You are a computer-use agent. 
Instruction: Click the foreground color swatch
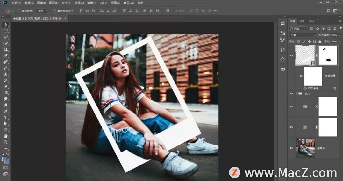click(4, 159)
